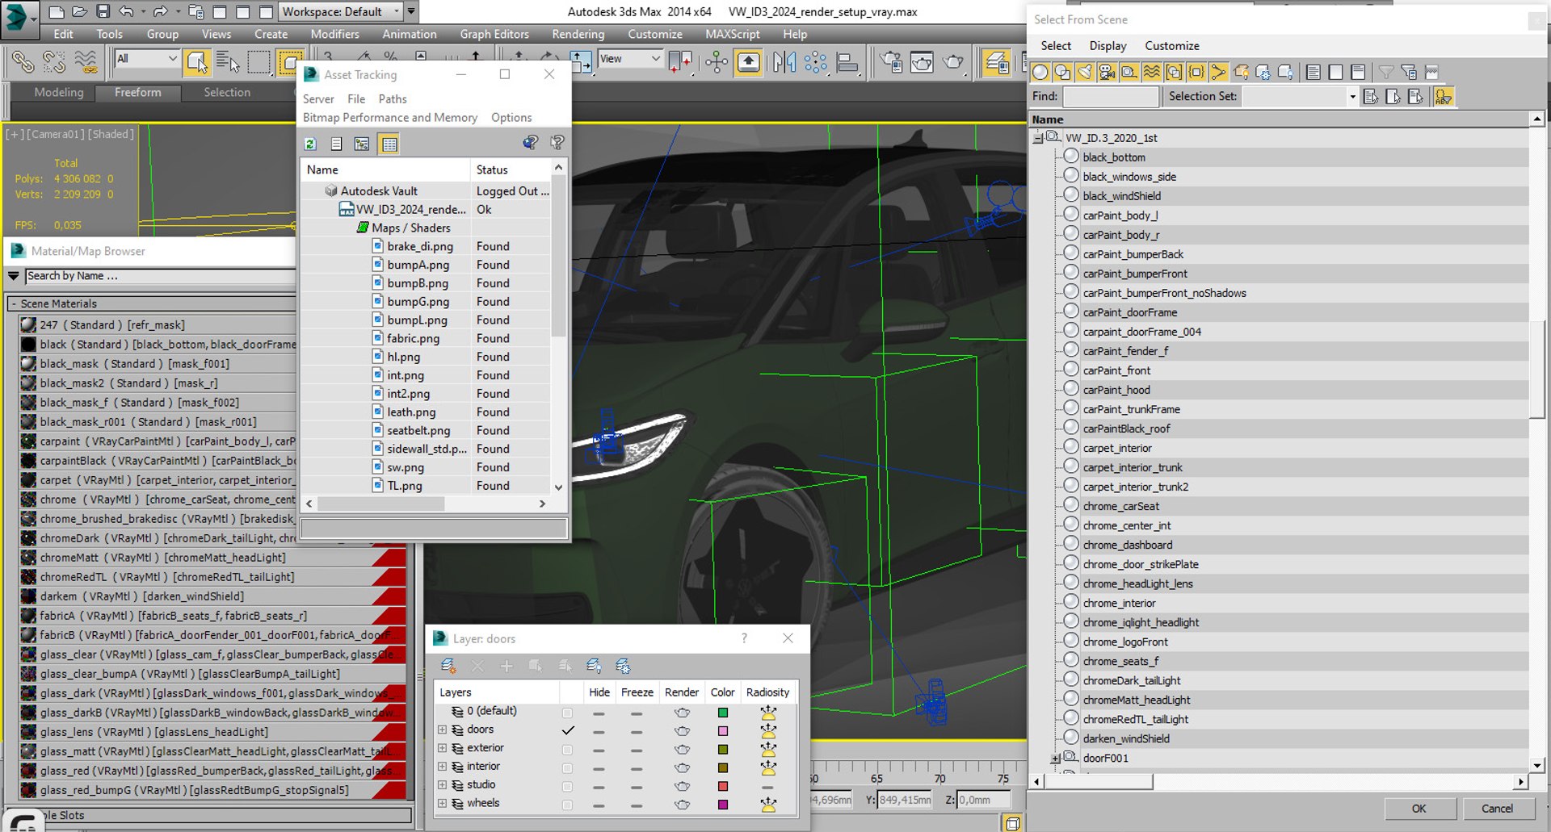Image resolution: width=1551 pixels, height=832 pixels.
Task: Click the Unlink Selection broken-chain icon
Action: pyautogui.click(x=54, y=62)
